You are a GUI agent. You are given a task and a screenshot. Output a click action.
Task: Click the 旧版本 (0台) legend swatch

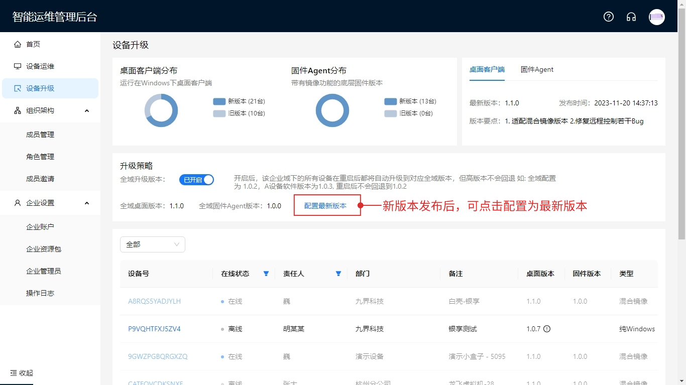(x=391, y=113)
